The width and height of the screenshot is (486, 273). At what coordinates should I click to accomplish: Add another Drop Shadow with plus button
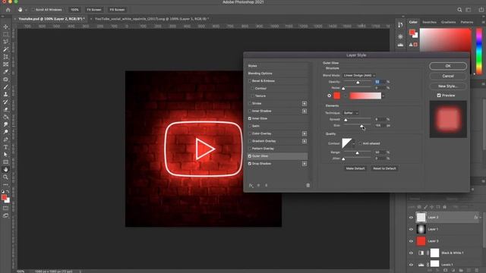coord(305,164)
